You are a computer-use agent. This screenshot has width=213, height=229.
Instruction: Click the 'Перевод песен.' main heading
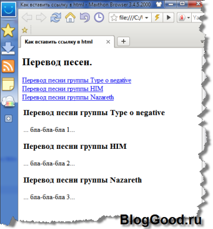point(57,62)
